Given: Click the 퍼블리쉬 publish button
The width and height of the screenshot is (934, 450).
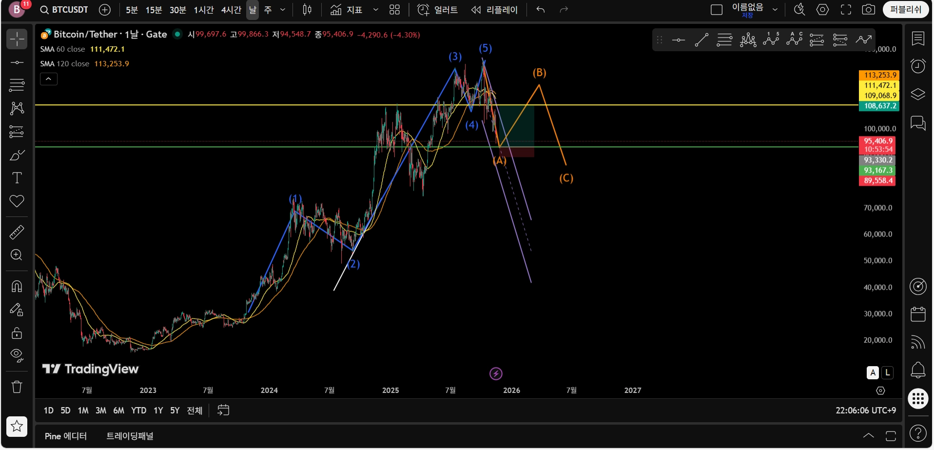Looking at the screenshot, I should (x=905, y=10).
